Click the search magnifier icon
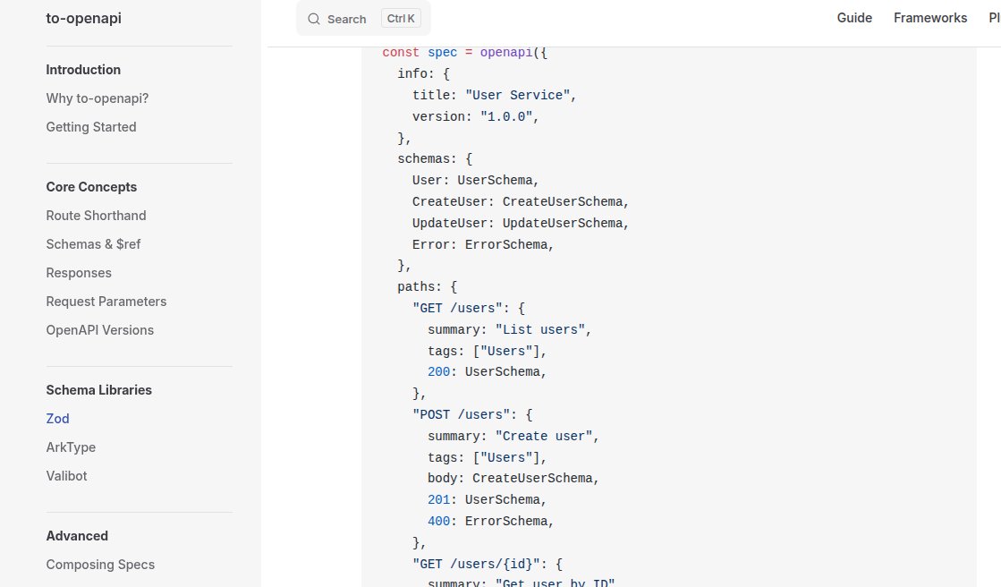The width and height of the screenshot is (1001, 587). pos(313,19)
